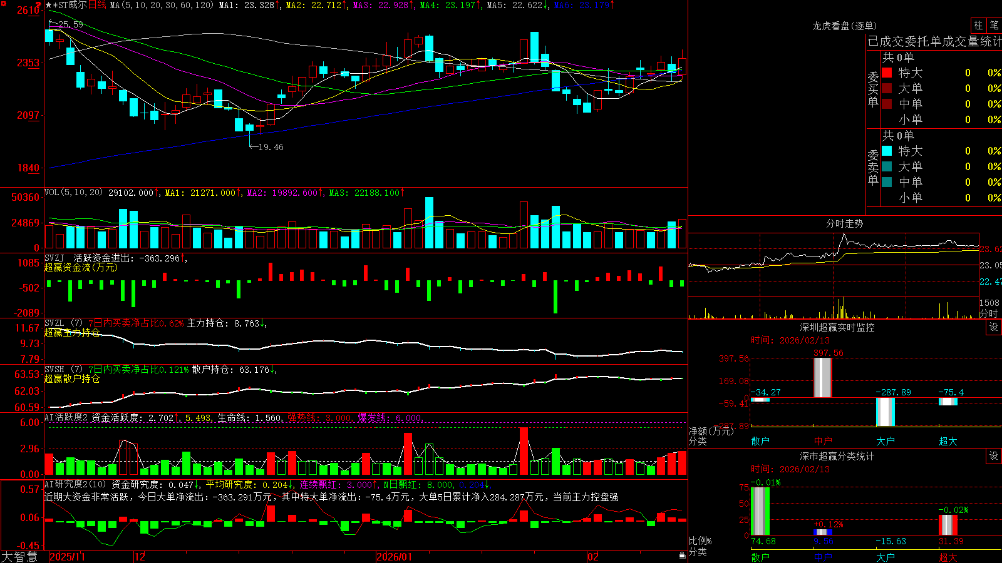Click the 中户 397.56 net amount bar
1002x563 pixels.
point(823,378)
